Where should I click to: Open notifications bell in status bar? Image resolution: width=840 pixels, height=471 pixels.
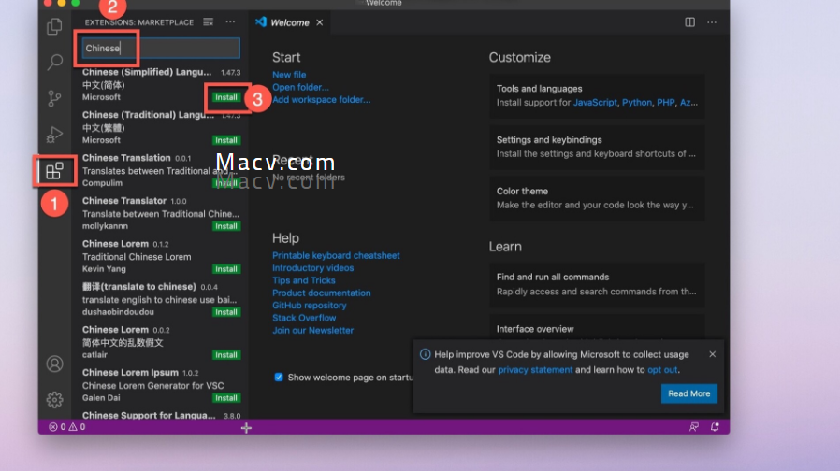(x=715, y=426)
